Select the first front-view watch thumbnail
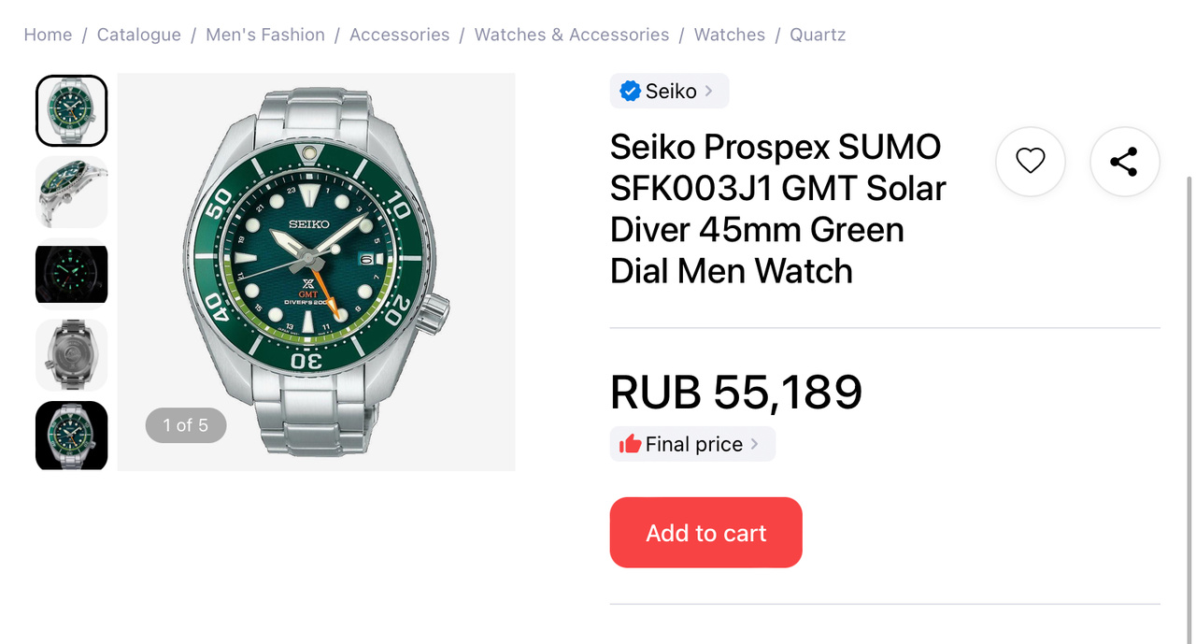Image resolution: width=1196 pixels, height=644 pixels. tap(72, 110)
